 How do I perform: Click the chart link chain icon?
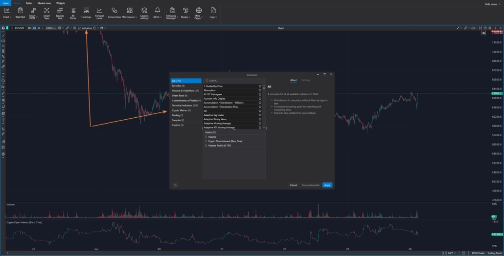(x=465, y=28)
